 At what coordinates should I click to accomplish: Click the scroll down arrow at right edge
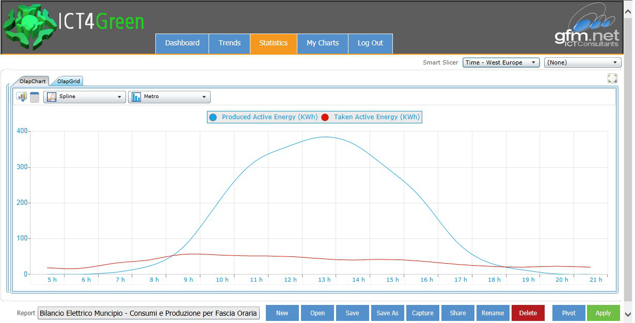tap(628, 314)
